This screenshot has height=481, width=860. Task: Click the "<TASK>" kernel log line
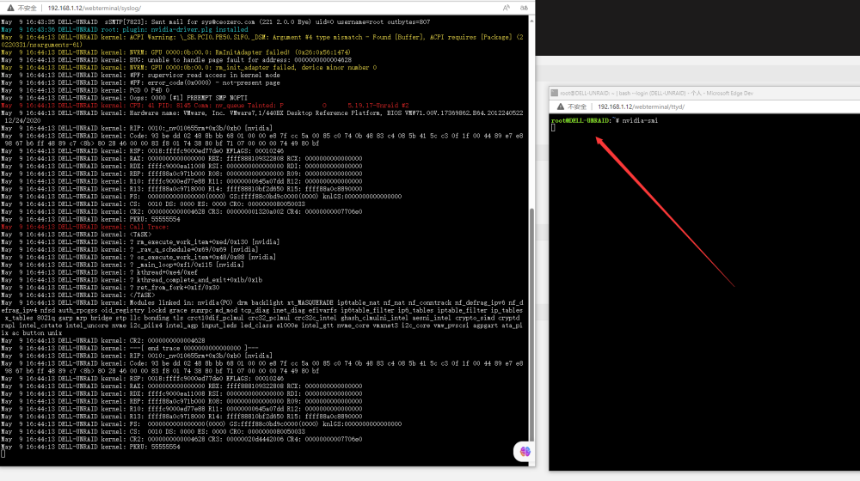coord(77,234)
